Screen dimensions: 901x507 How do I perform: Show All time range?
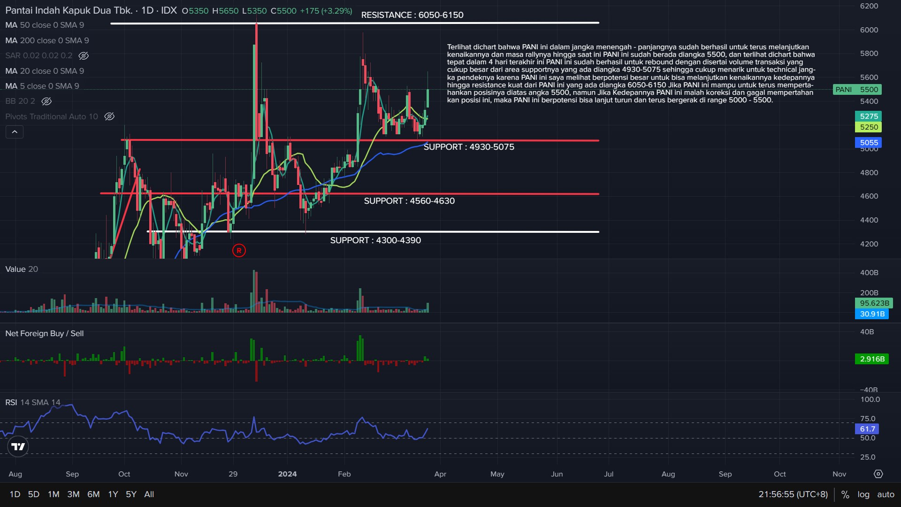click(x=149, y=494)
